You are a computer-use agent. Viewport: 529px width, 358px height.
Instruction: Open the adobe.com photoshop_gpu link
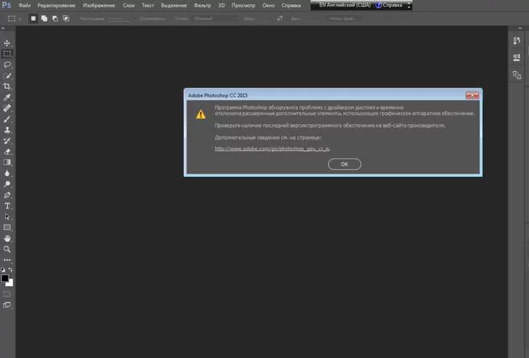[x=272, y=149]
